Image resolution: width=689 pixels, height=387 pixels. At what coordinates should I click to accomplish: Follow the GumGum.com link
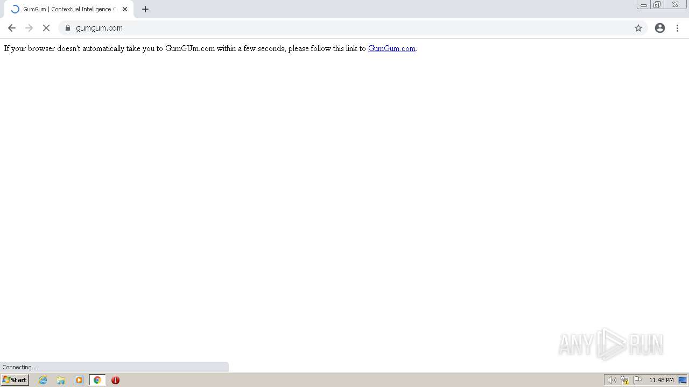point(392,48)
